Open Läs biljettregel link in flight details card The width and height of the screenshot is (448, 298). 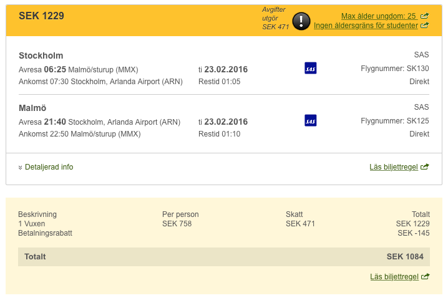pos(394,167)
